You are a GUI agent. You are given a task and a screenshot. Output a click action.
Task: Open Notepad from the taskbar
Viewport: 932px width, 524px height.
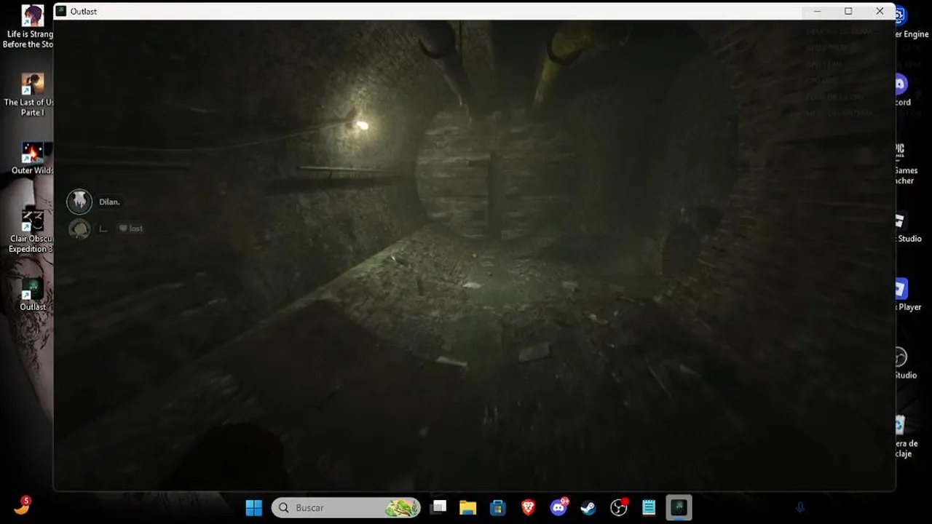[649, 507]
